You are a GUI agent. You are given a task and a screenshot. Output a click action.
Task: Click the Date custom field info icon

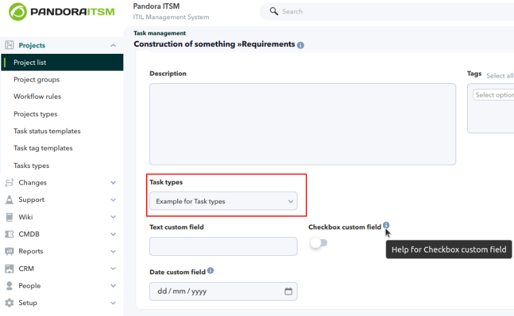click(211, 270)
